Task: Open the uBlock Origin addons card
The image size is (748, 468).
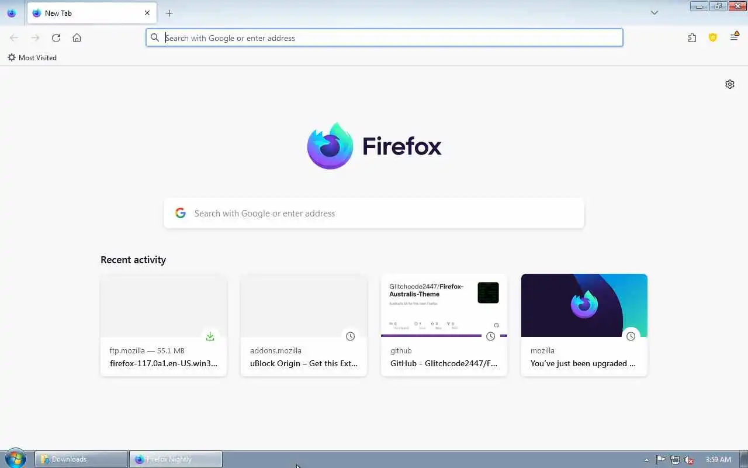Action: [304, 325]
